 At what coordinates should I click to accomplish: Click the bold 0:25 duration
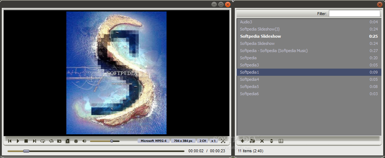coord(373,36)
